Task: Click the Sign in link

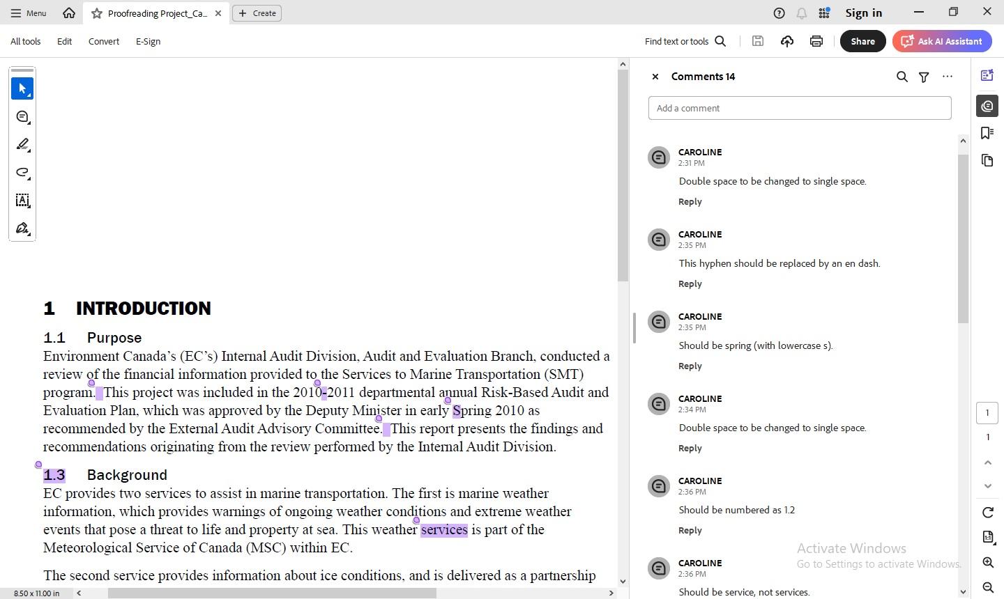Action: click(864, 13)
